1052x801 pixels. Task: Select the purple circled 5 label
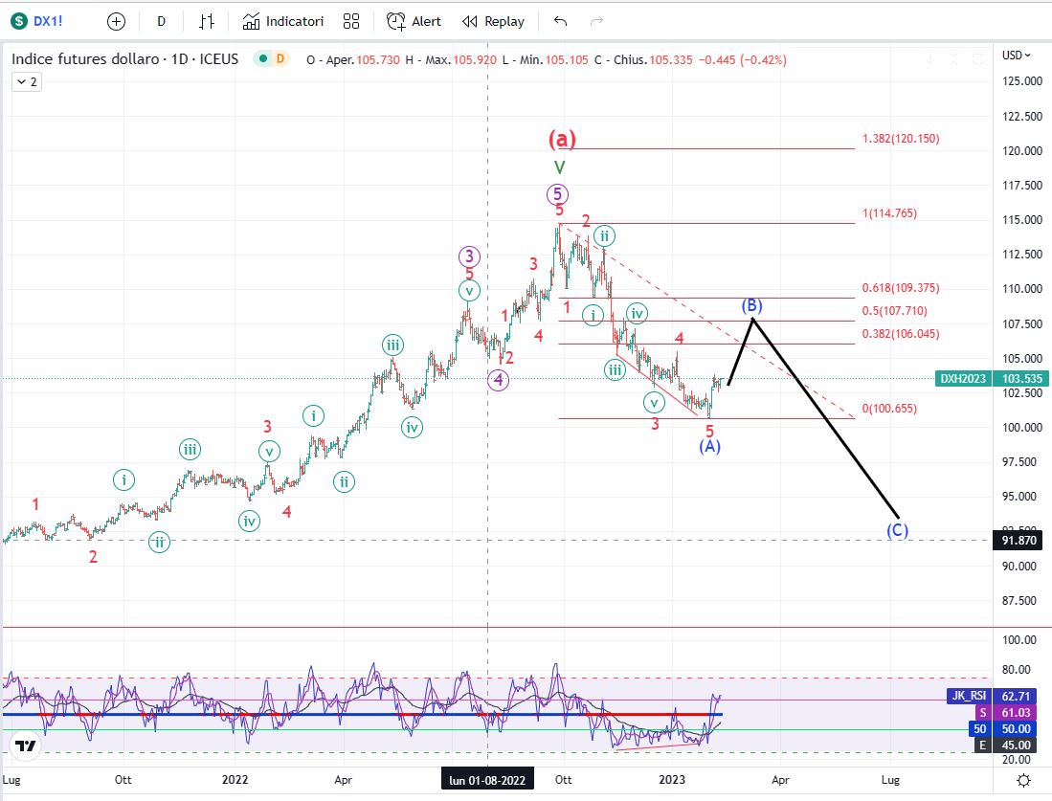point(557,195)
